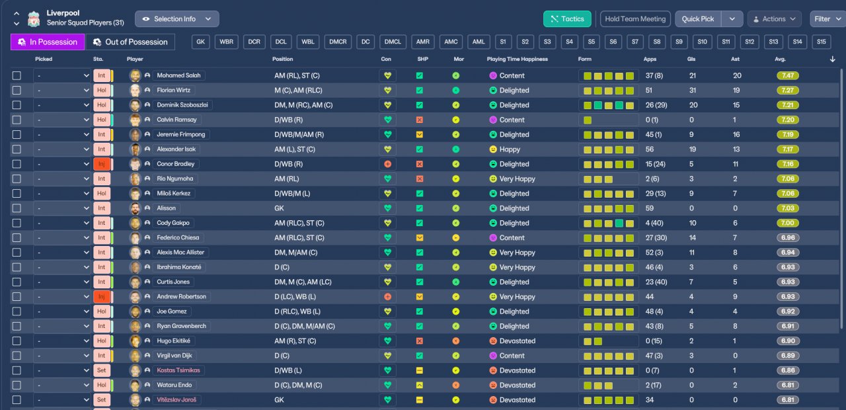This screenshot has height=410, width=846.
Task: Open the Picked dropdown for Conor Bradley
Action: click(x=62, y=164)
